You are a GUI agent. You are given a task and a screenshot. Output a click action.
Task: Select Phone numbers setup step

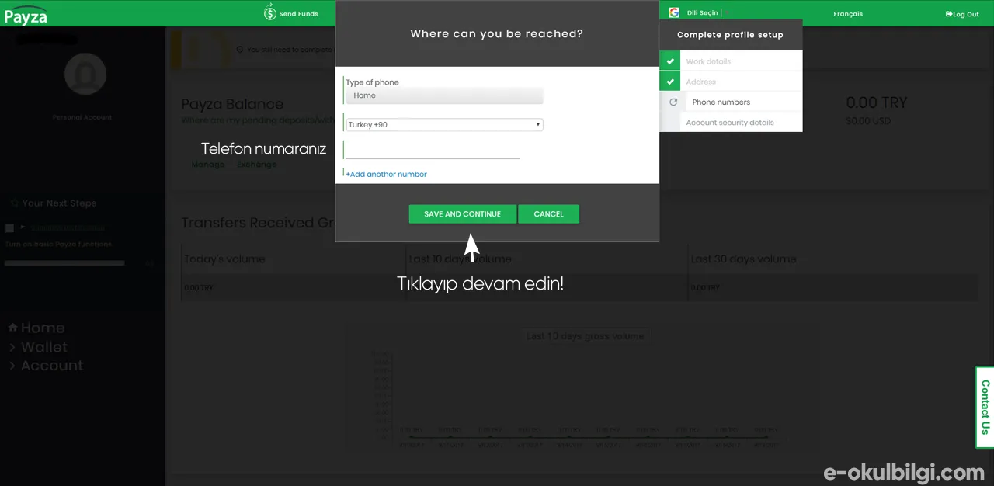[x=731, y=102]
